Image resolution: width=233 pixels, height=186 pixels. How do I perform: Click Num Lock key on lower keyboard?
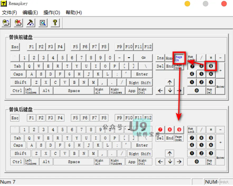[192, 130]
